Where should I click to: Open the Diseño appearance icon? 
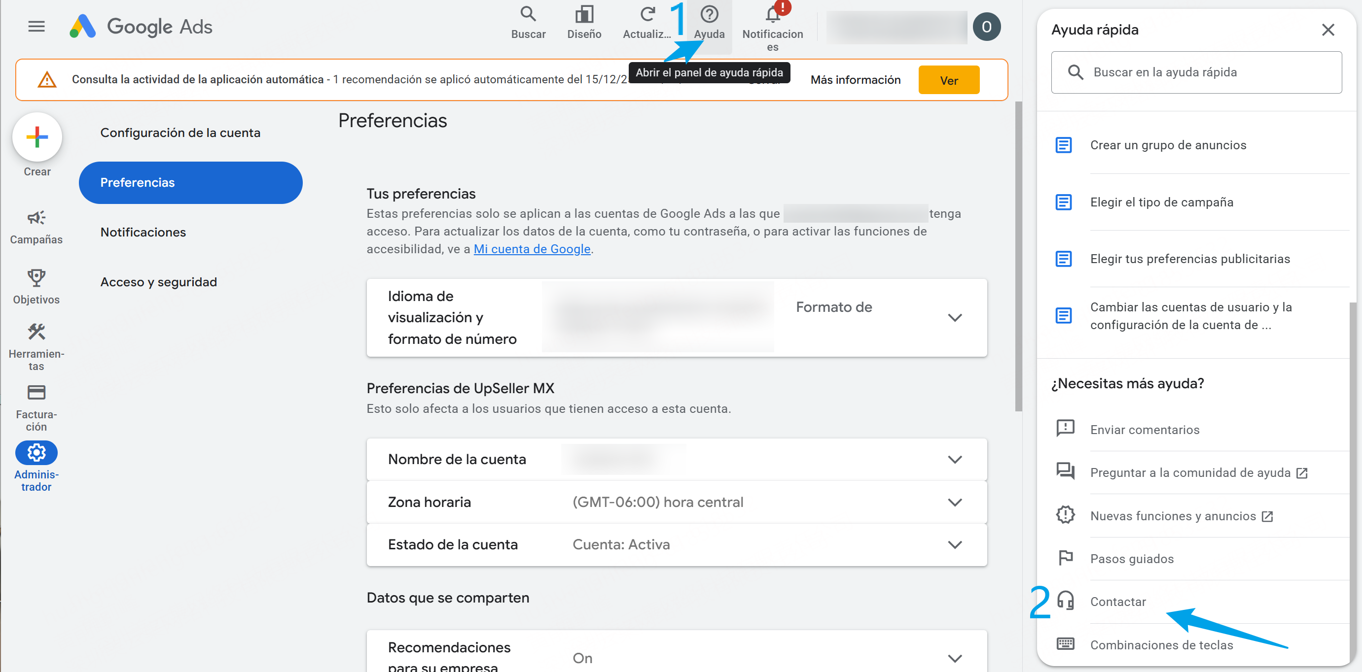tap(584, 15)
